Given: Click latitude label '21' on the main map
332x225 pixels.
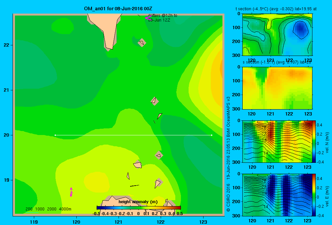Looking at the screenshot, I should pos(7,90).
